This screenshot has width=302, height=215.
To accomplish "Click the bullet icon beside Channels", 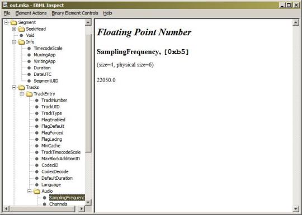I will point(45,204).
